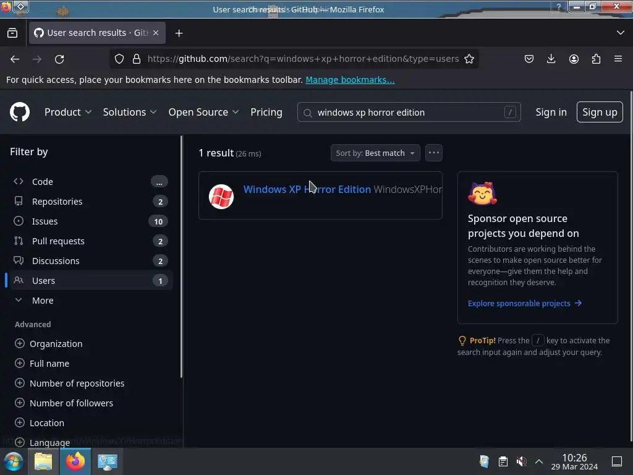The image size is (633, 475).
Task: Go back to the previous page
Action: coord(15,59)
